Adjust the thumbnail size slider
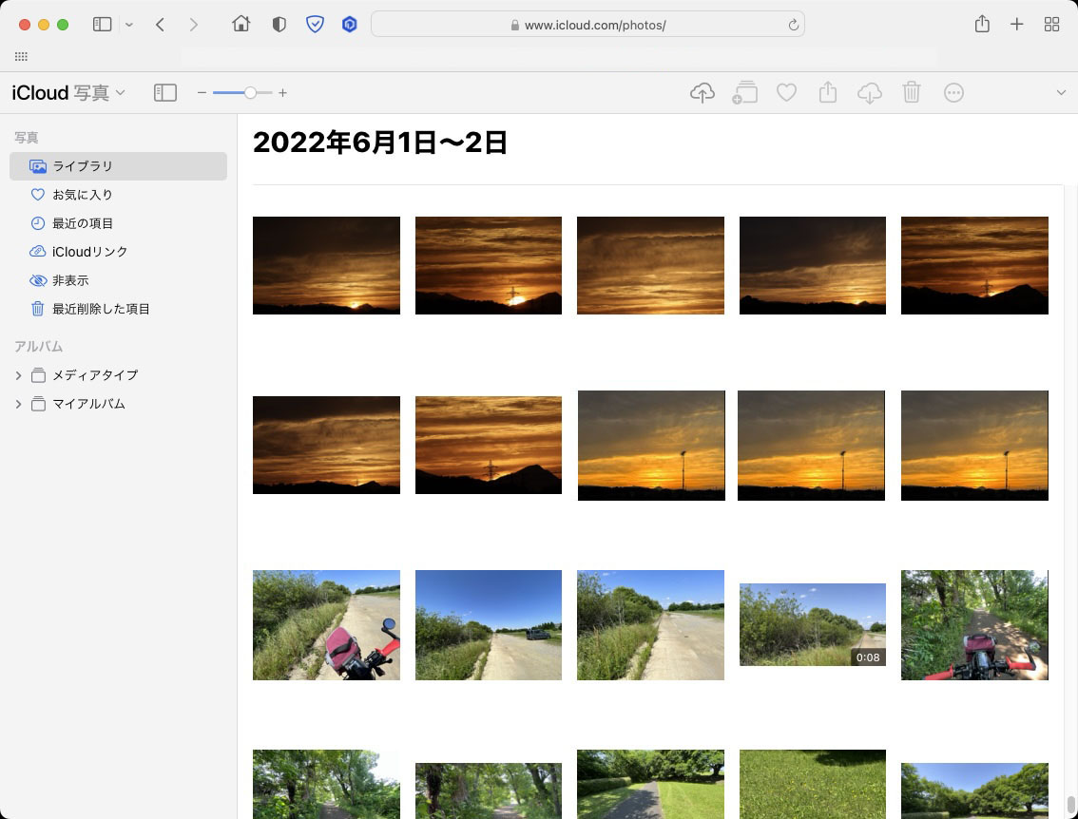Image resolution: width=1078 pixels, height=819 pixels. (250, 92)
